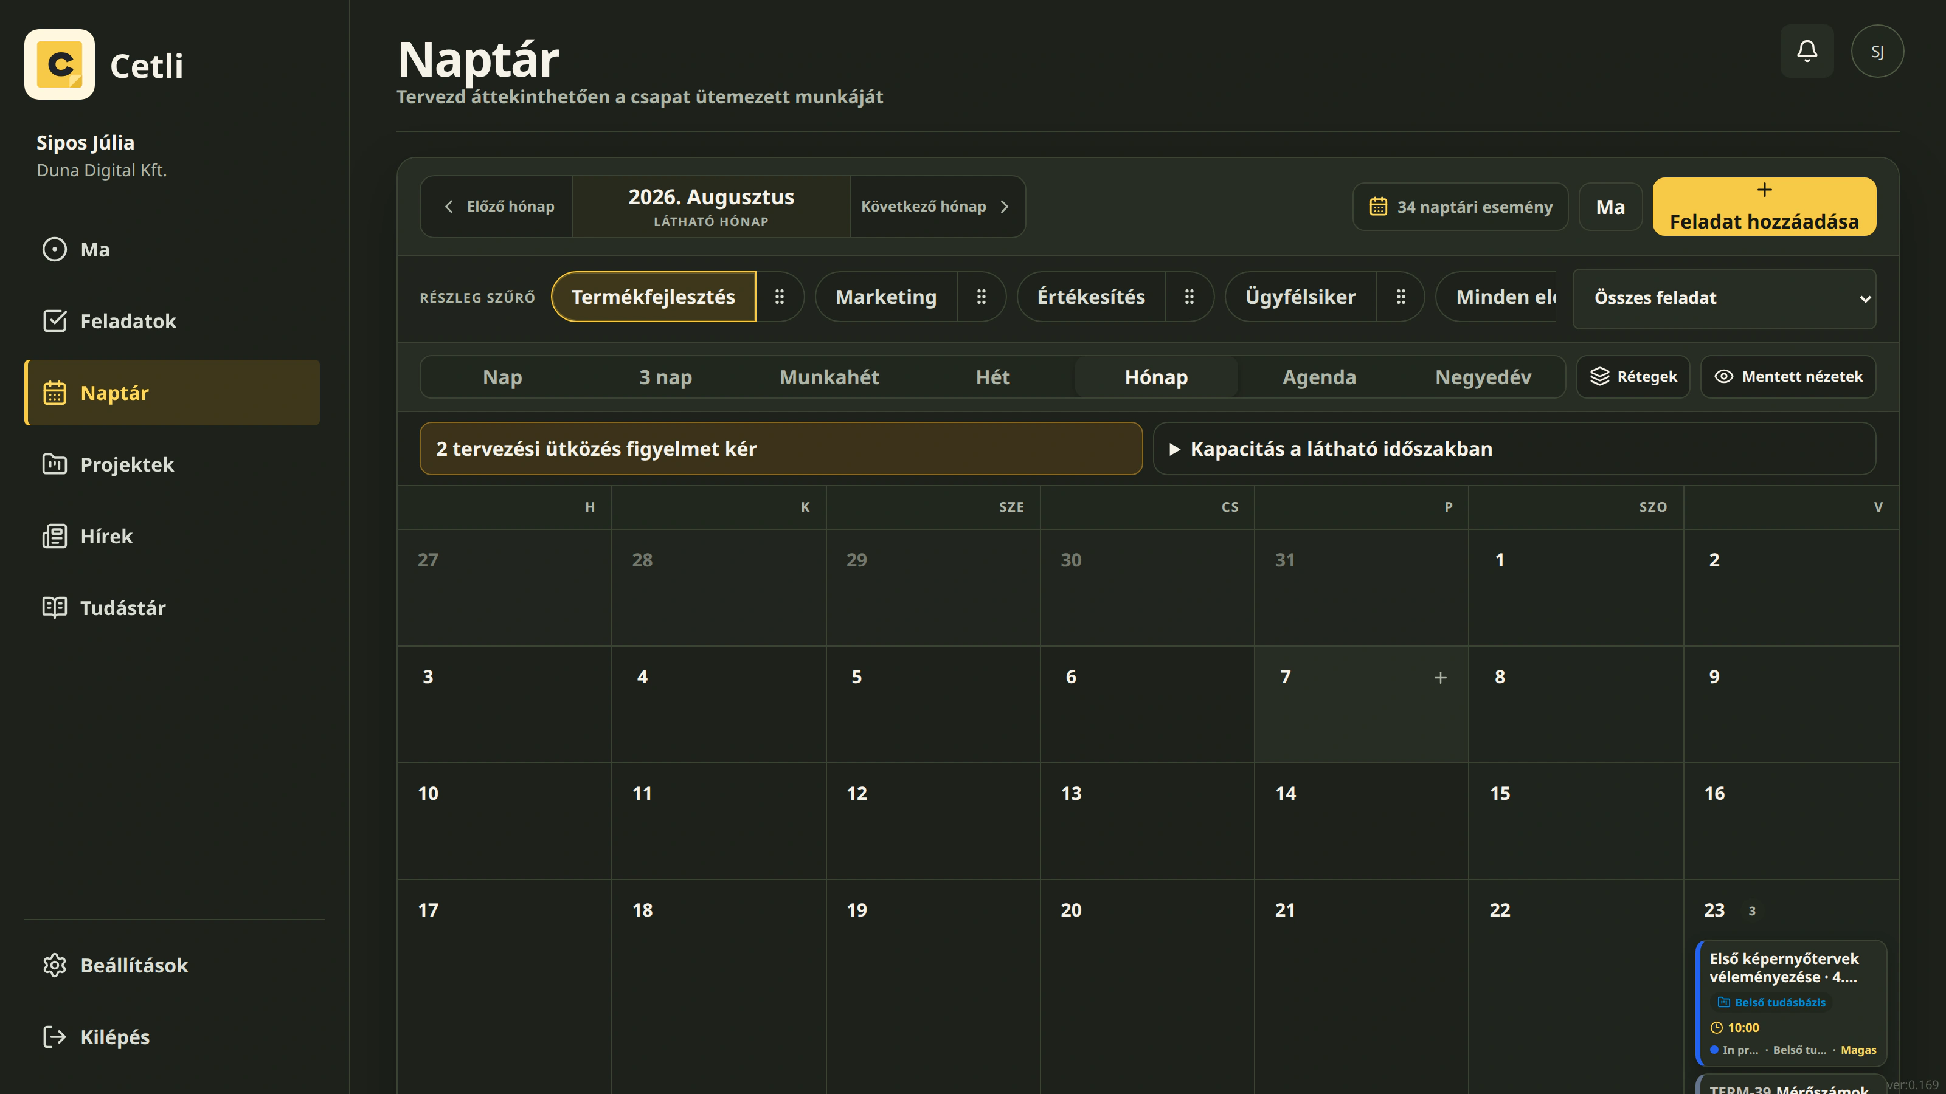Open notifications bell
The image size is (1946, 1094).
pyautogui.click(x=1807, y=51)
